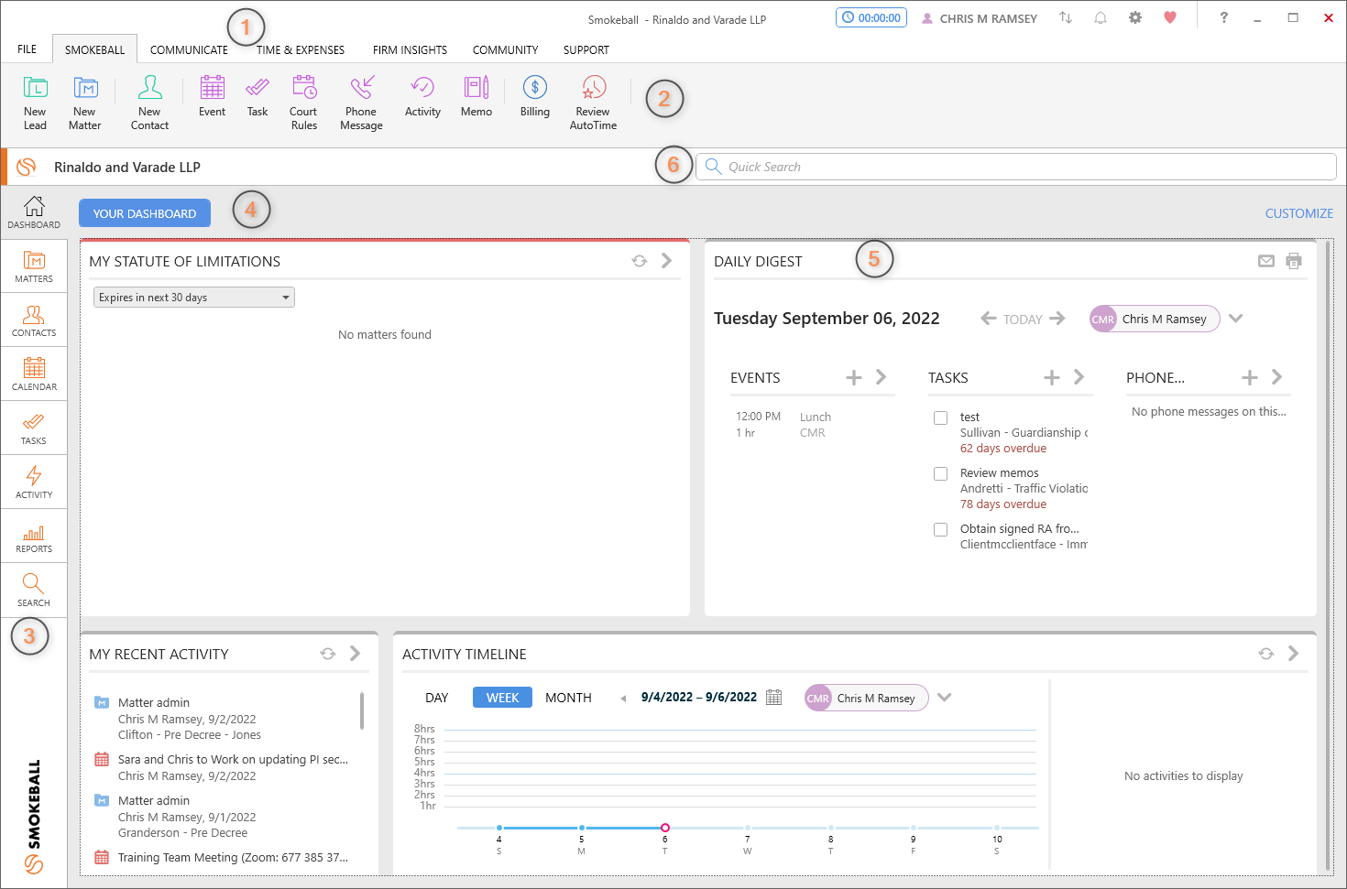
Task: Open the 'Expires in next 30 days' dropdown
Action: click(x=193, y=298)
